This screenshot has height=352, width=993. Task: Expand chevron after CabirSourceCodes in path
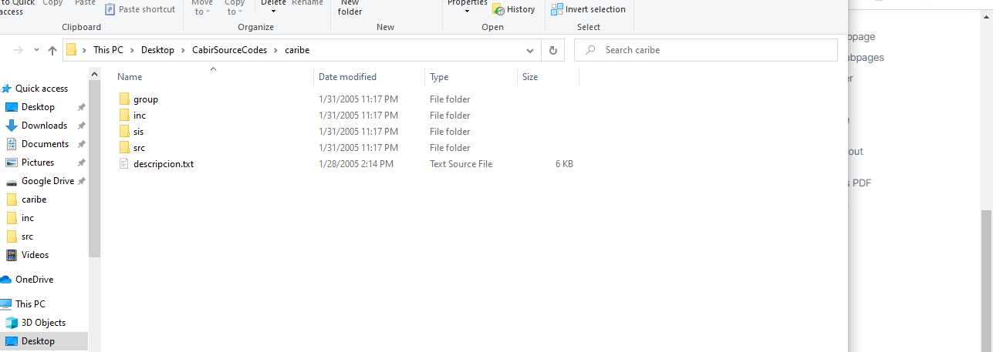pos(276,50)
